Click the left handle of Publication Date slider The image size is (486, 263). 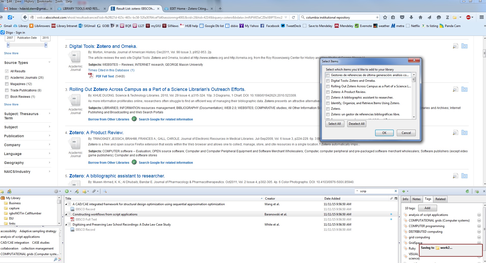click(8, 45)
